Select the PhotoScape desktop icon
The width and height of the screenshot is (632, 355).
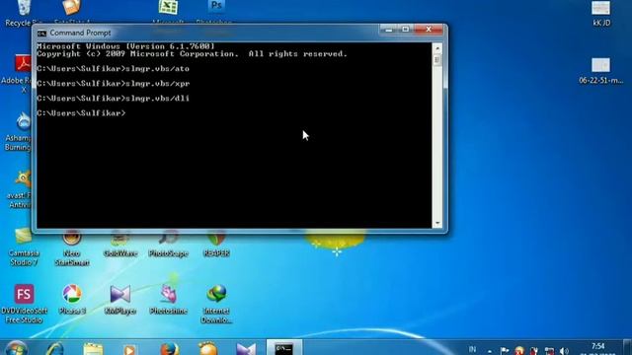(x=169, y=244)
